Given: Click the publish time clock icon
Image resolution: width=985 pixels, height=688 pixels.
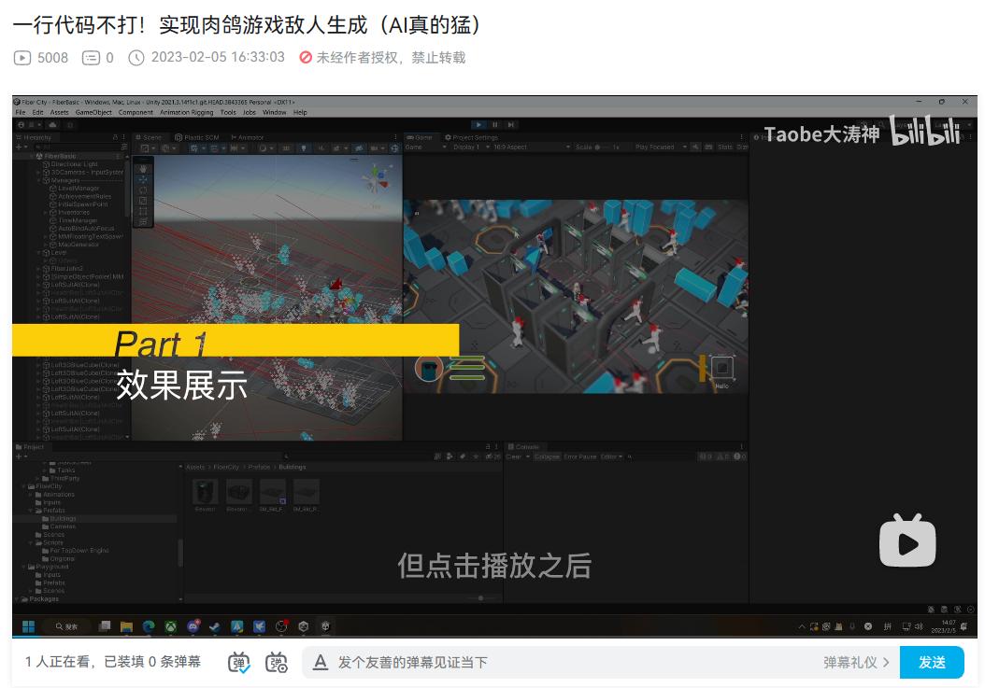Looking at the screenshot, I should [x=136, y=58].
